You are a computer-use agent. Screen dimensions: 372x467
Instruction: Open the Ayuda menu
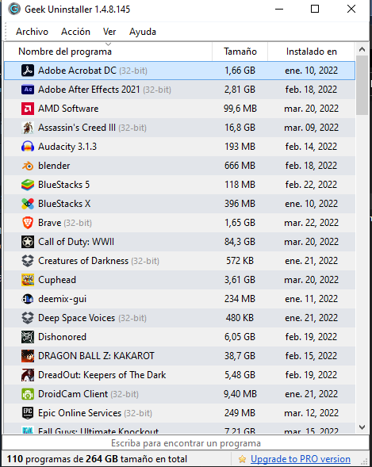coord(143,32)
